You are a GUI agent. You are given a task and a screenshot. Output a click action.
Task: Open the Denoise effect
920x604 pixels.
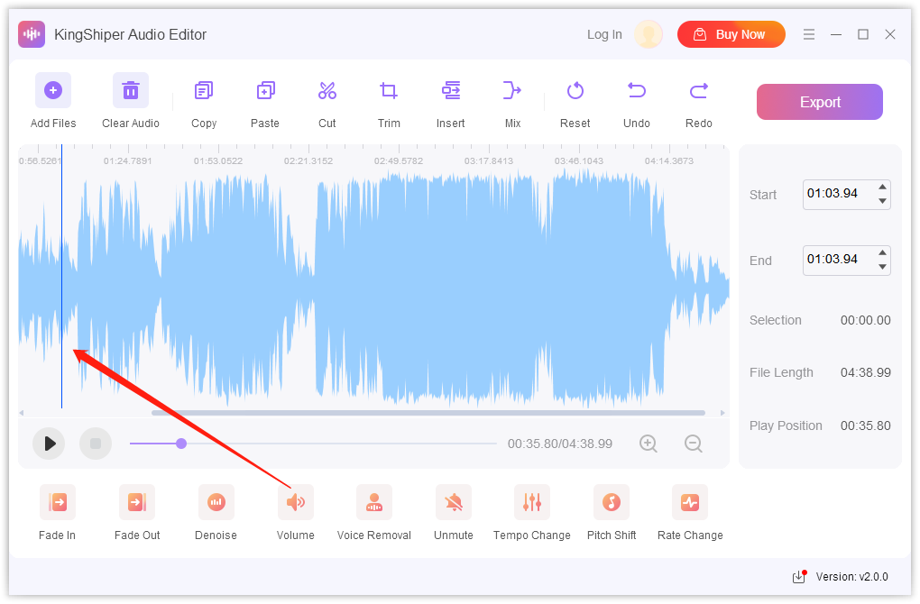pos(216,502)
